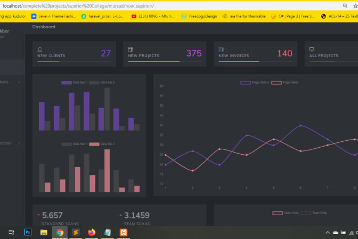Click the ALL PROJECTS card label

[324, 55]
